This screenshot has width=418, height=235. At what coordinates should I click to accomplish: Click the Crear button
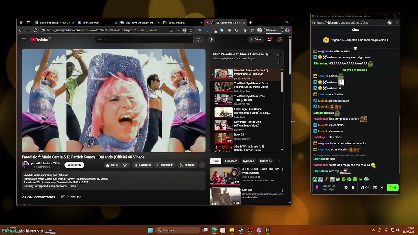click(255, 39)
